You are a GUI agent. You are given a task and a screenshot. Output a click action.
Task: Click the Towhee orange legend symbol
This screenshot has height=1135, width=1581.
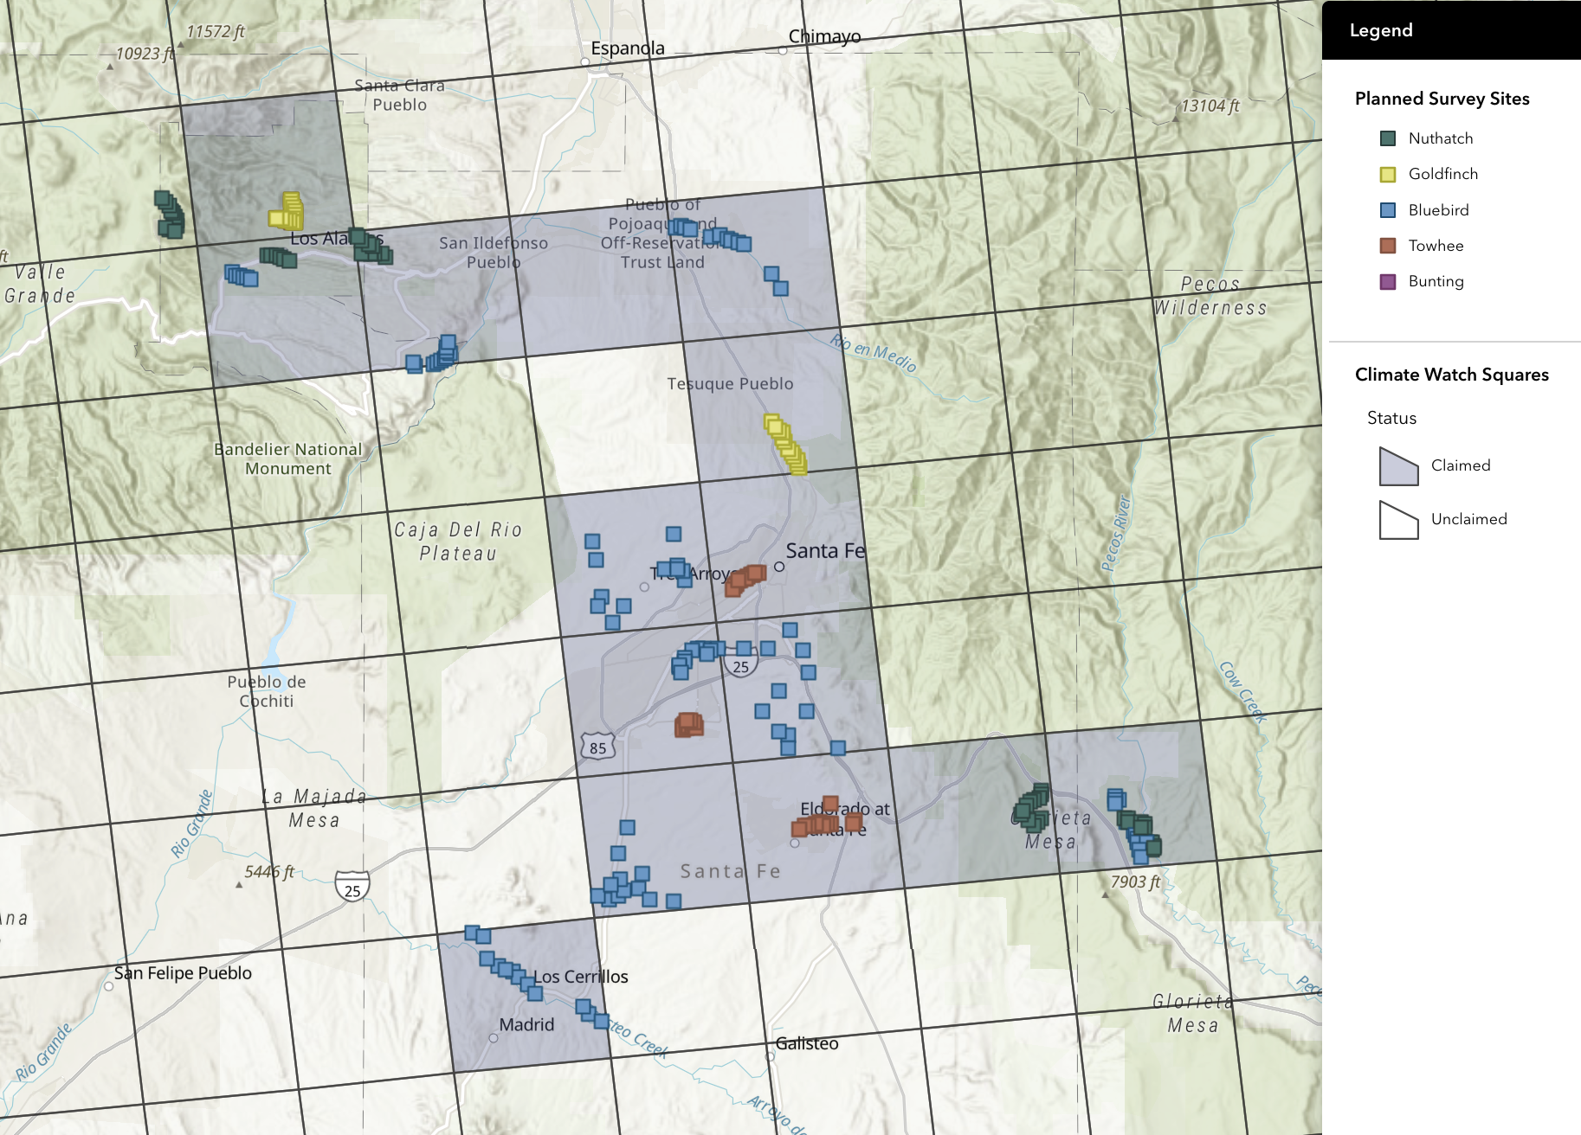[1388, 246]
